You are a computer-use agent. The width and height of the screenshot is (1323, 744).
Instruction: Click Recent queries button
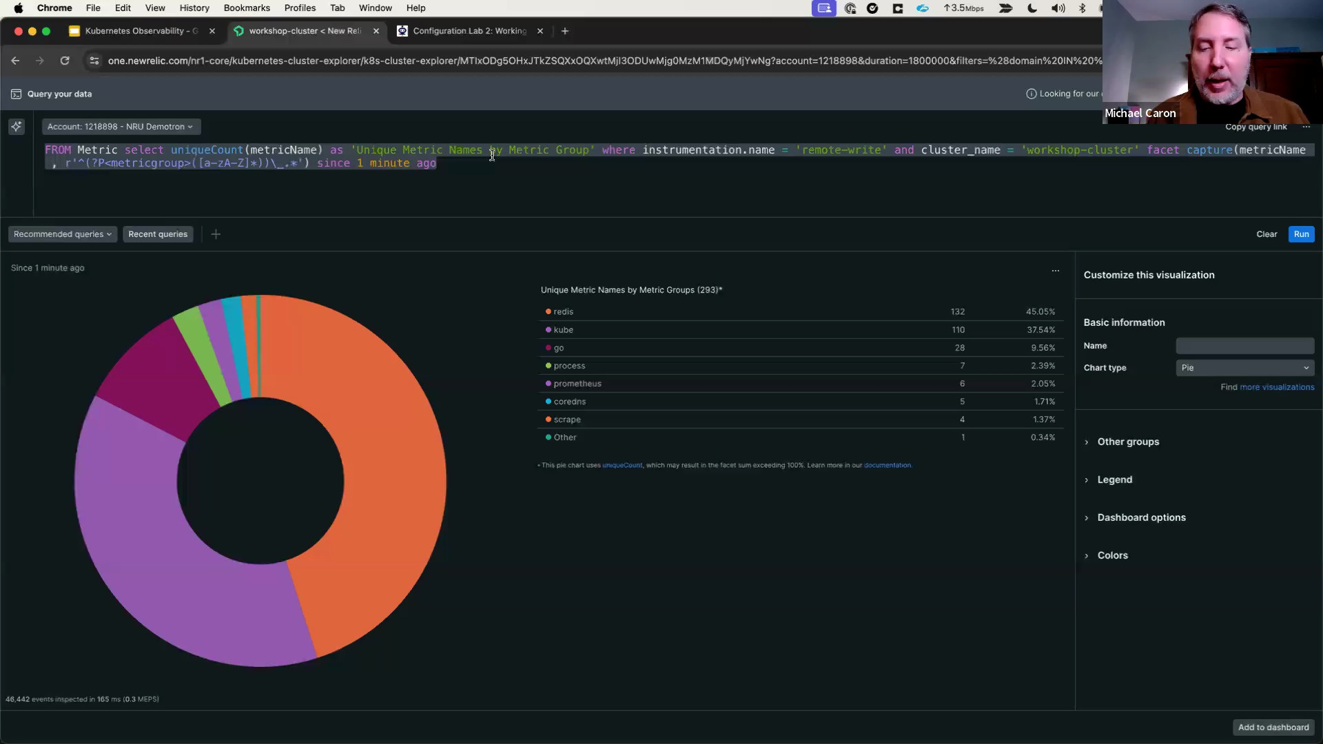158,234
